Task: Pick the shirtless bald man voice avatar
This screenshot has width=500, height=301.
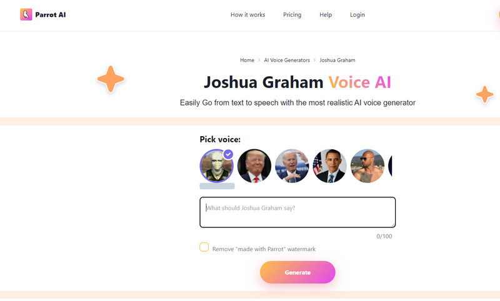Action: (x=367, y=166)
